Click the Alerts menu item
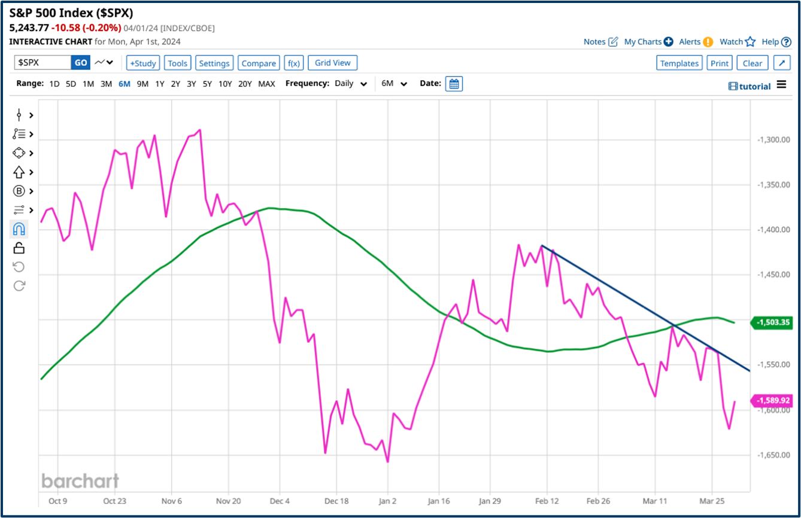Image resolution: width=801 pixels, height=518 pixels. tap(691, 42)
